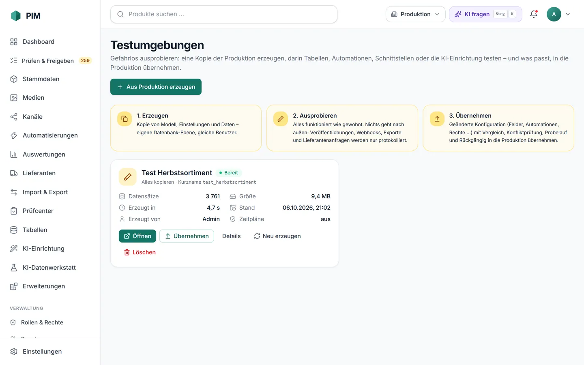Click the Kanäle share icon
The image size is (584, 365).
click(x=14, y=117)
